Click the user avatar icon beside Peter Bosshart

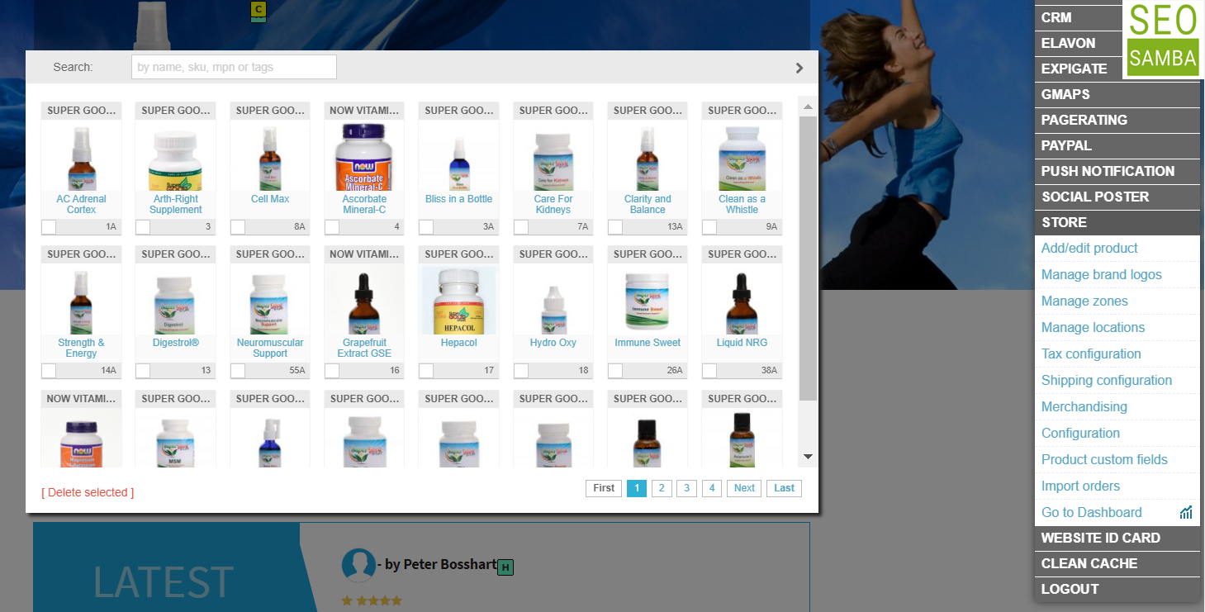358,565
